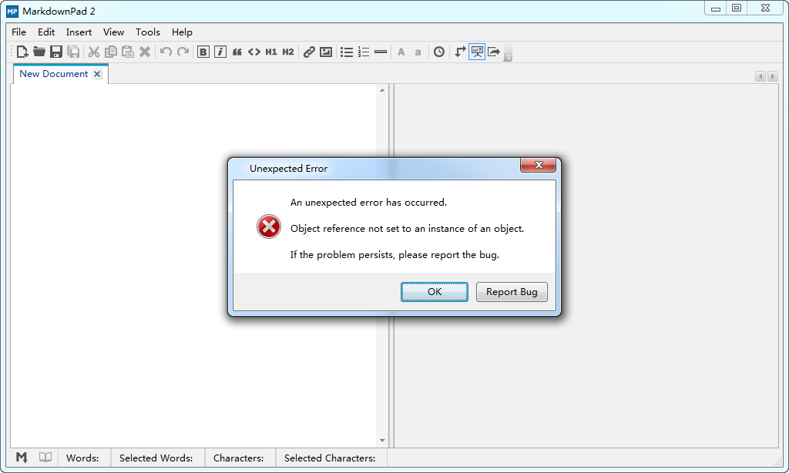Open the Tools menu
This screenshot has height=473, width=789.
(x=147, y=32)
